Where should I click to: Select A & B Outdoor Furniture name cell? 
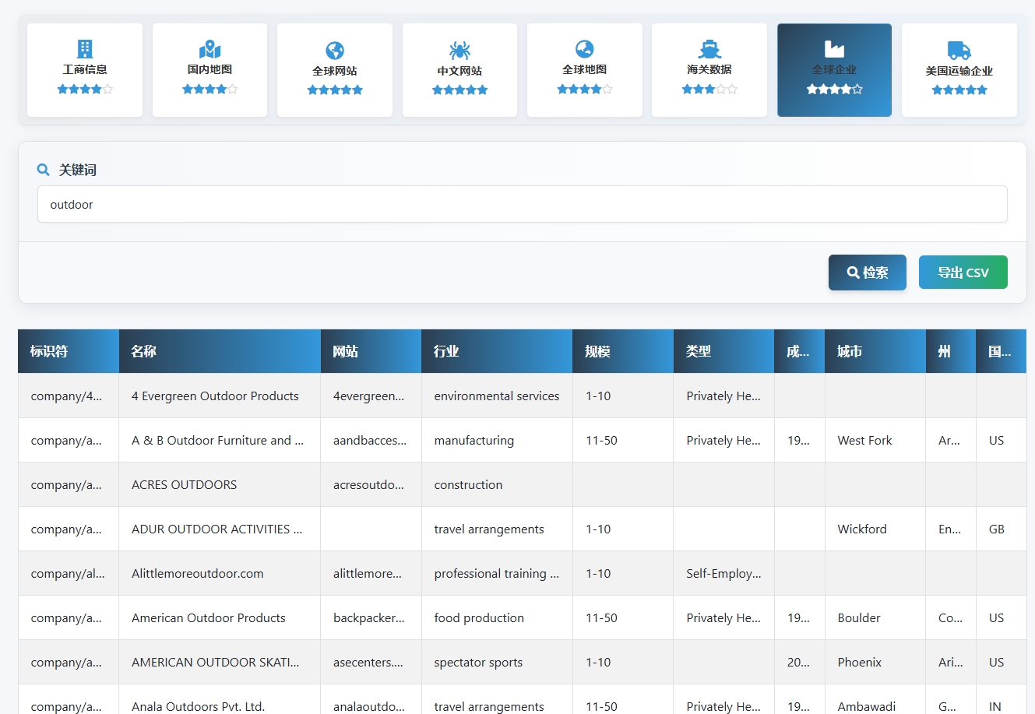click(220, 440)
